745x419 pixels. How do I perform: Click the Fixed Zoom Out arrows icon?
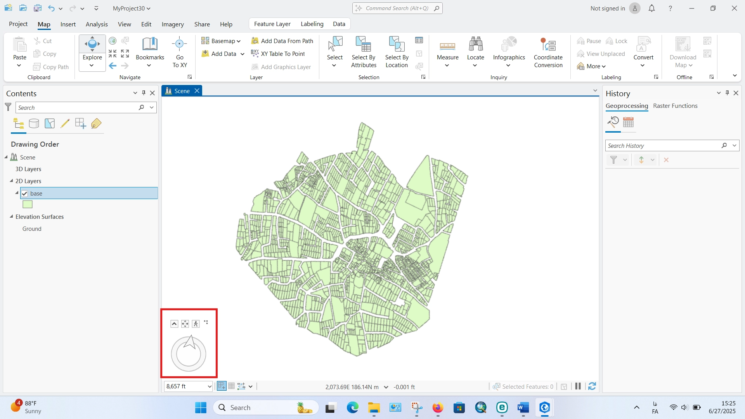click(x=125, y=54)
